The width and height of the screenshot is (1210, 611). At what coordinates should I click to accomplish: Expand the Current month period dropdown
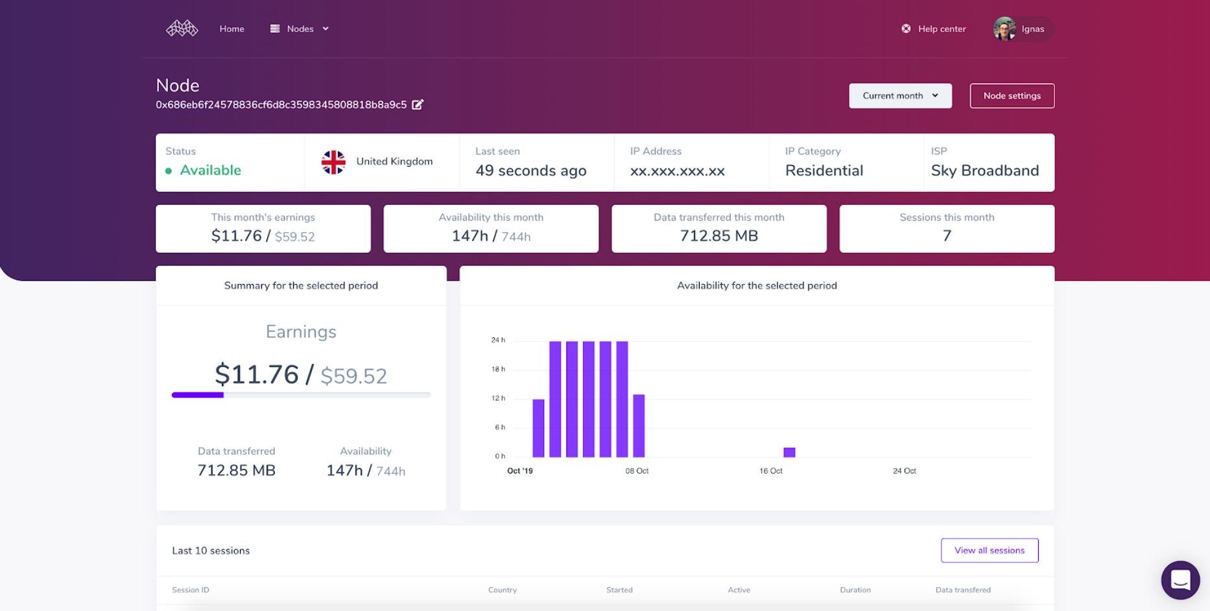pyautogui.click(x=900, y=96)
